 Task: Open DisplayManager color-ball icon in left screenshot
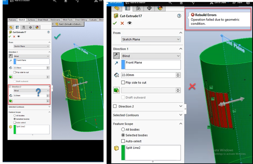click(x=37, y=27)
